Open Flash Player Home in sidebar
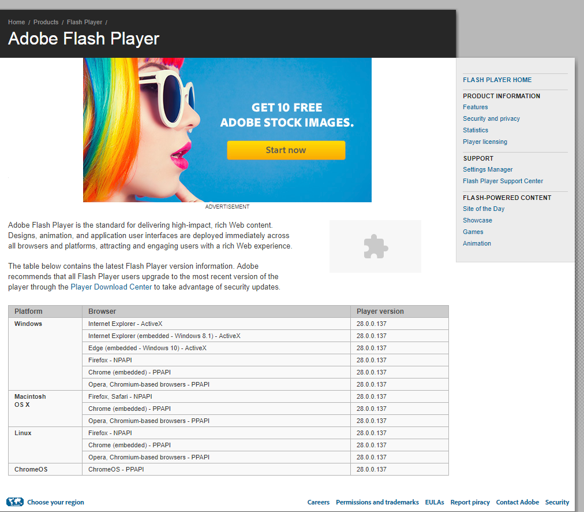Viewport: 584px width, 512px height. (x=497, y=80)
